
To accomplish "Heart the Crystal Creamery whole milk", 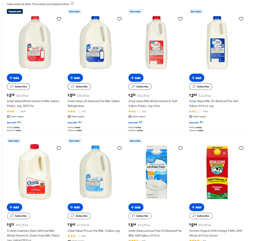I will coord(59,148).
